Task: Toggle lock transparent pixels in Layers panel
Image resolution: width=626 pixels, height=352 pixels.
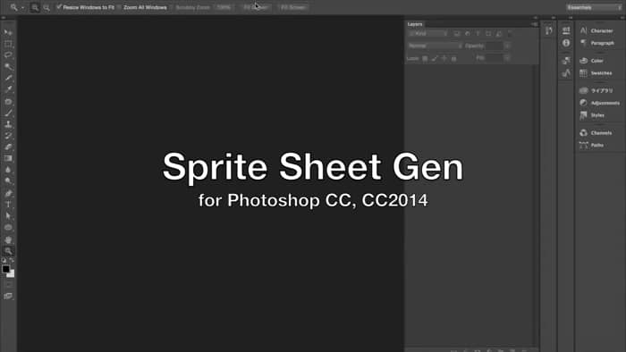Action: 425,59
